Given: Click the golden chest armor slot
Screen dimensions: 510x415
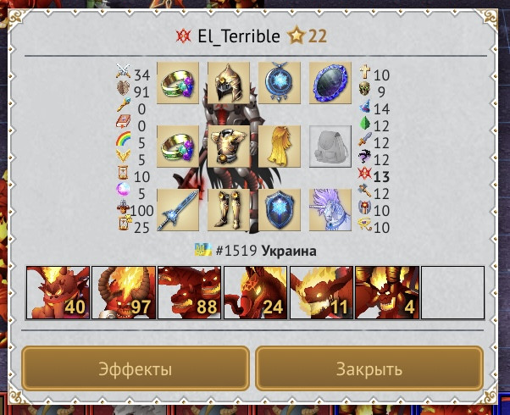Looking at the screenshot, I should [229, 147].
